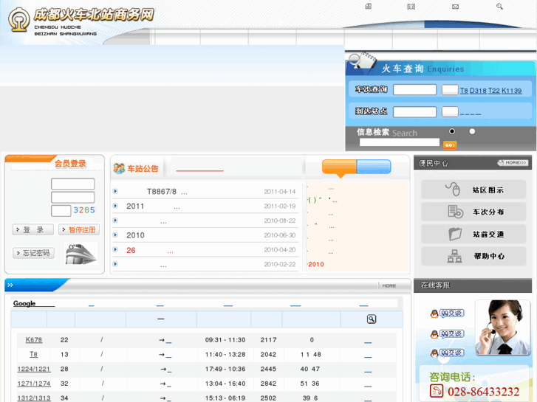
Task: Open the D318 quick link
Action: point(478,91)
